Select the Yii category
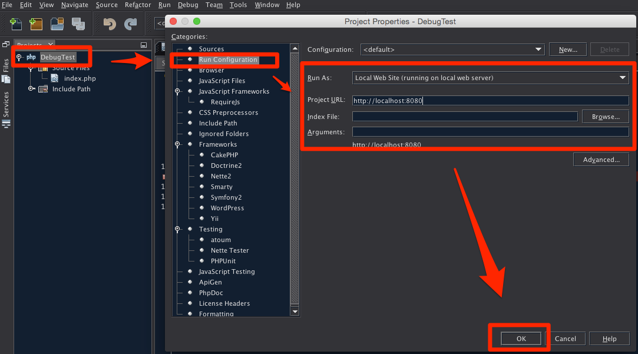 (214, 218)
